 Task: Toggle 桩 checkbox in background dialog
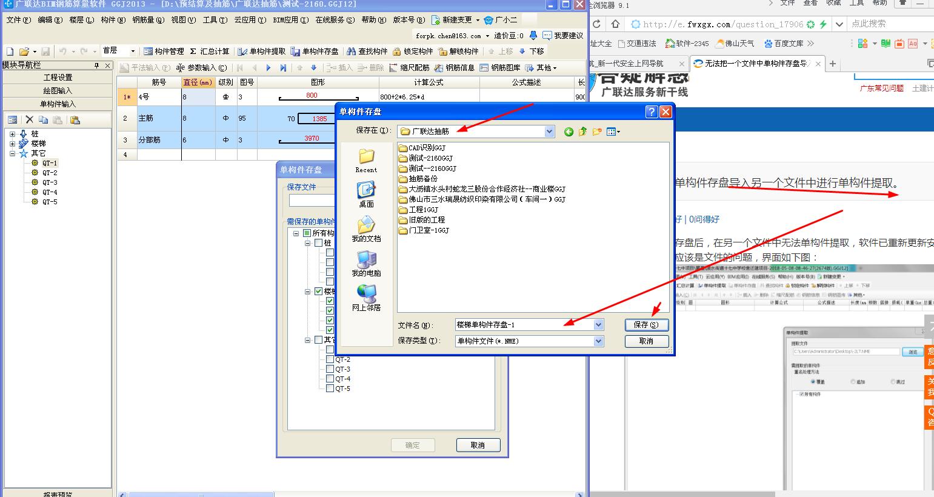tap(319, 242)
